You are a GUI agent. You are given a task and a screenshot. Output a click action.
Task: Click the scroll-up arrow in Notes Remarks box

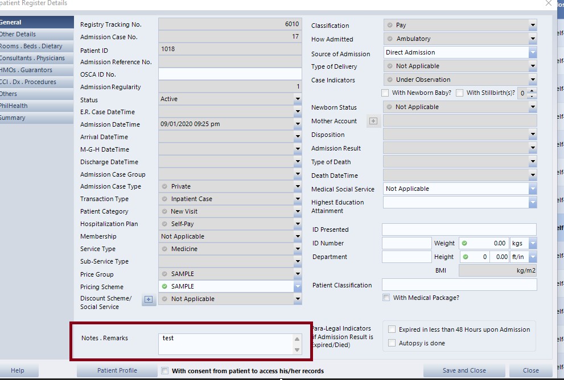[x=297, y=339]
